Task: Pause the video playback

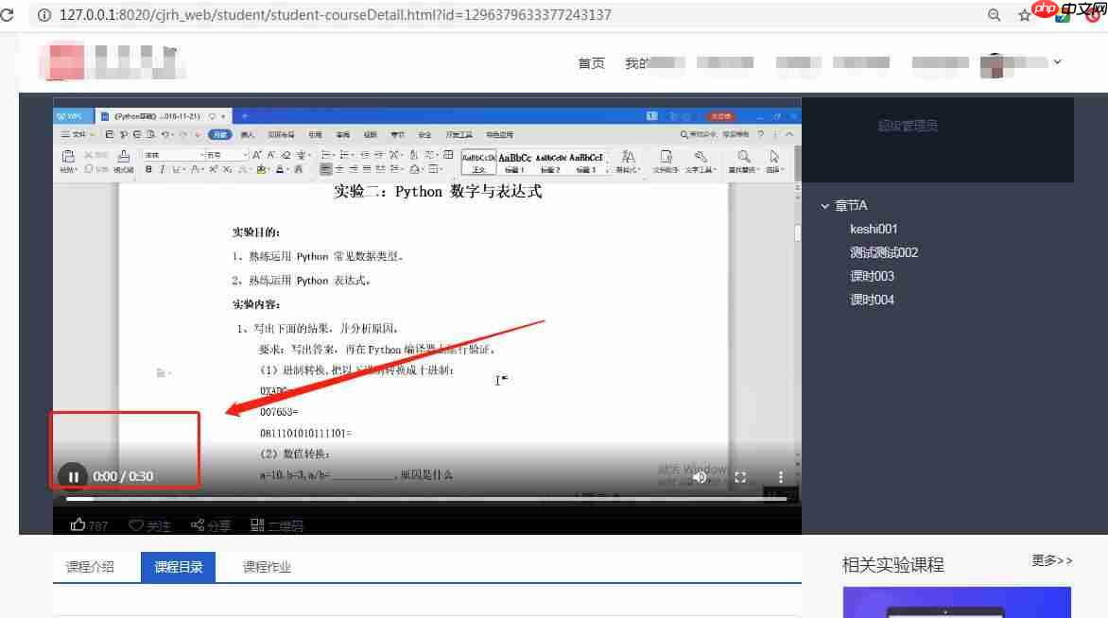Action: 73,476
